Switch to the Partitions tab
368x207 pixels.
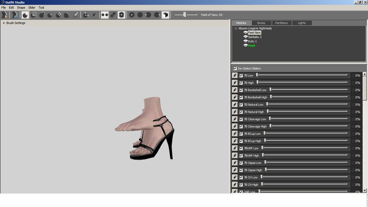tap(282, 23)
